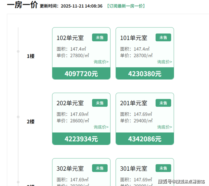Click the 未售 status on 101单元室
Viewport: 209px width, 186px height.
[x=163, y=38]
